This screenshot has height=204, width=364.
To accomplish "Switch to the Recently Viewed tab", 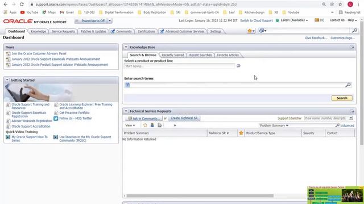I will click(173, 55).
